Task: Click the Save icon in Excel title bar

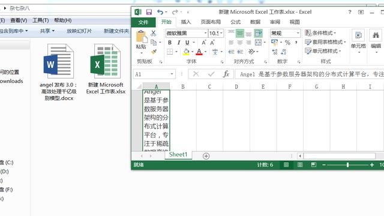Action: 149,12
